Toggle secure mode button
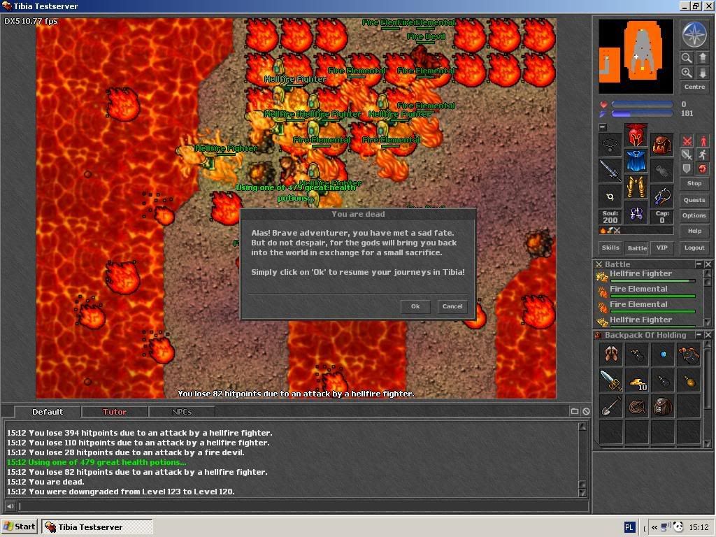The height and width of the screenshot is (537, 716). click(x=702, y=169)
